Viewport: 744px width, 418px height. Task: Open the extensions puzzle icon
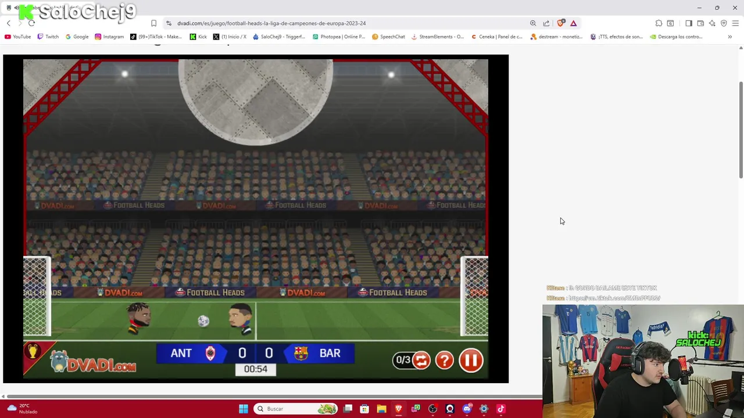click(659, 23)
